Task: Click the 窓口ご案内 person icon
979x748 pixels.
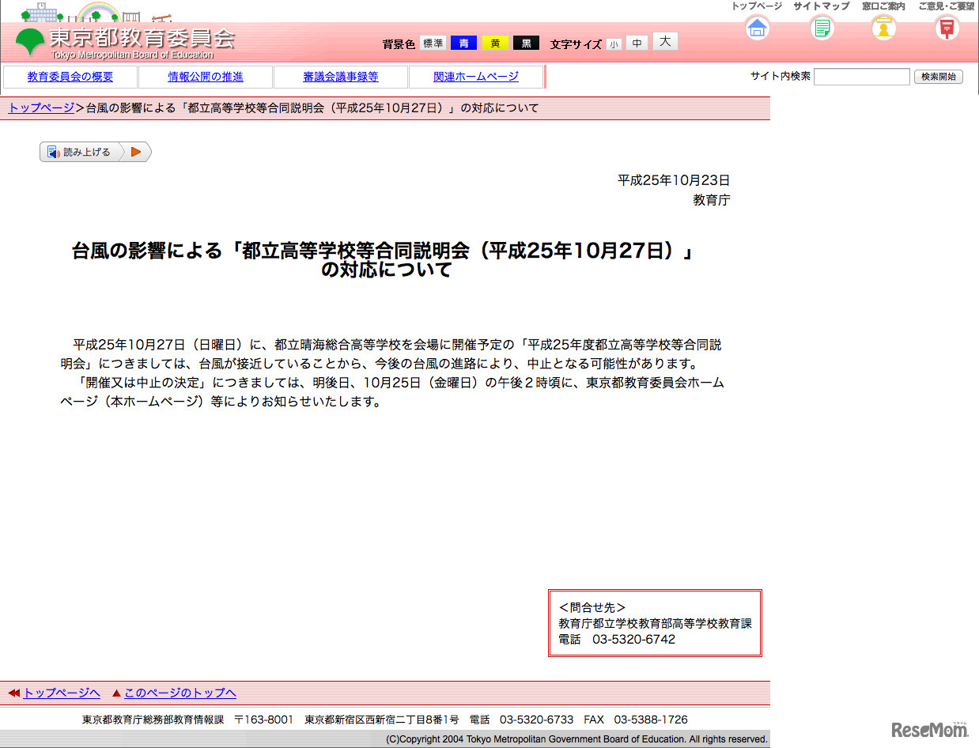Action: [883, 28]
